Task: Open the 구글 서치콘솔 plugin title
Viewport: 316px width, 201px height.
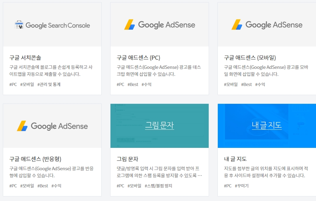Action: click(25, 58)
